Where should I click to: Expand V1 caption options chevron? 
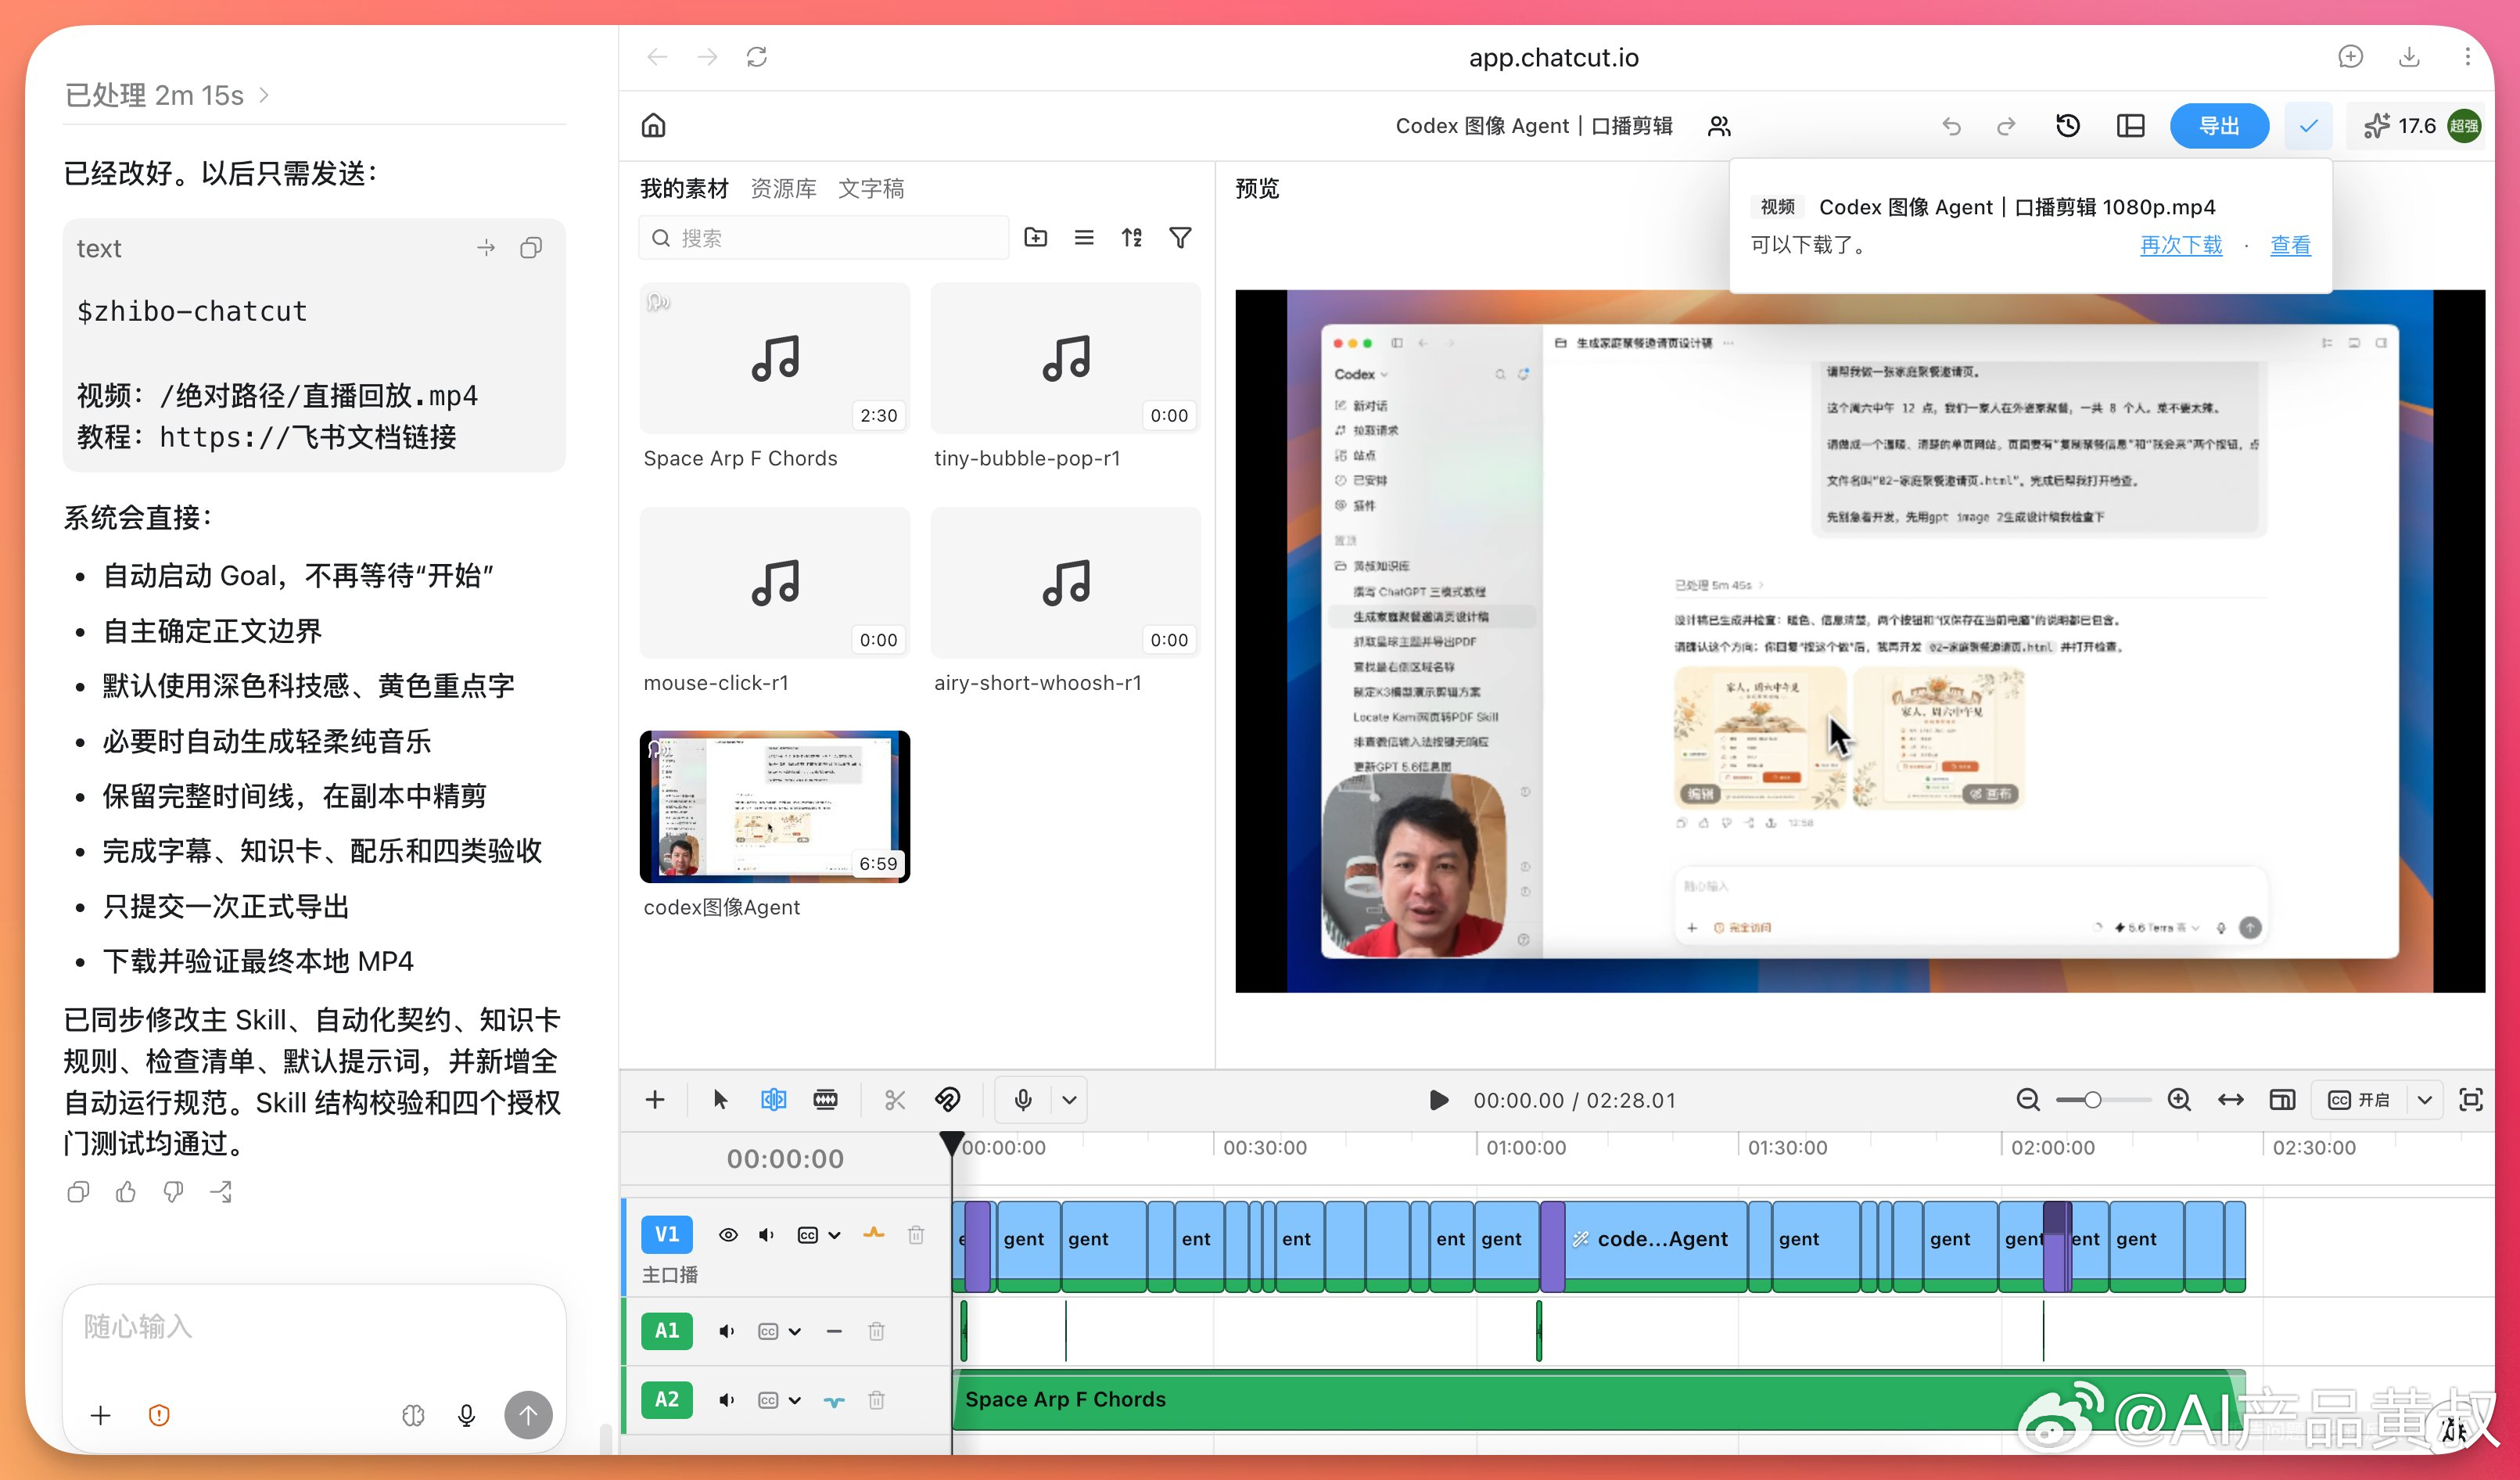pyautogui.click(x=835, y=1235)
